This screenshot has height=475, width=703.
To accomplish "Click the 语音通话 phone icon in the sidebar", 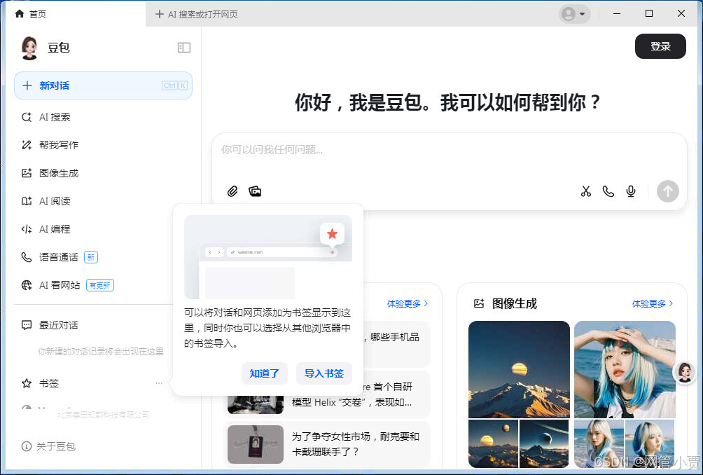I will coord(27,257).
